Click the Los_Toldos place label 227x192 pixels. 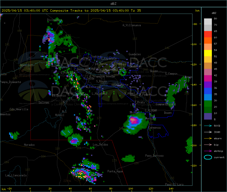click(100, 145)
